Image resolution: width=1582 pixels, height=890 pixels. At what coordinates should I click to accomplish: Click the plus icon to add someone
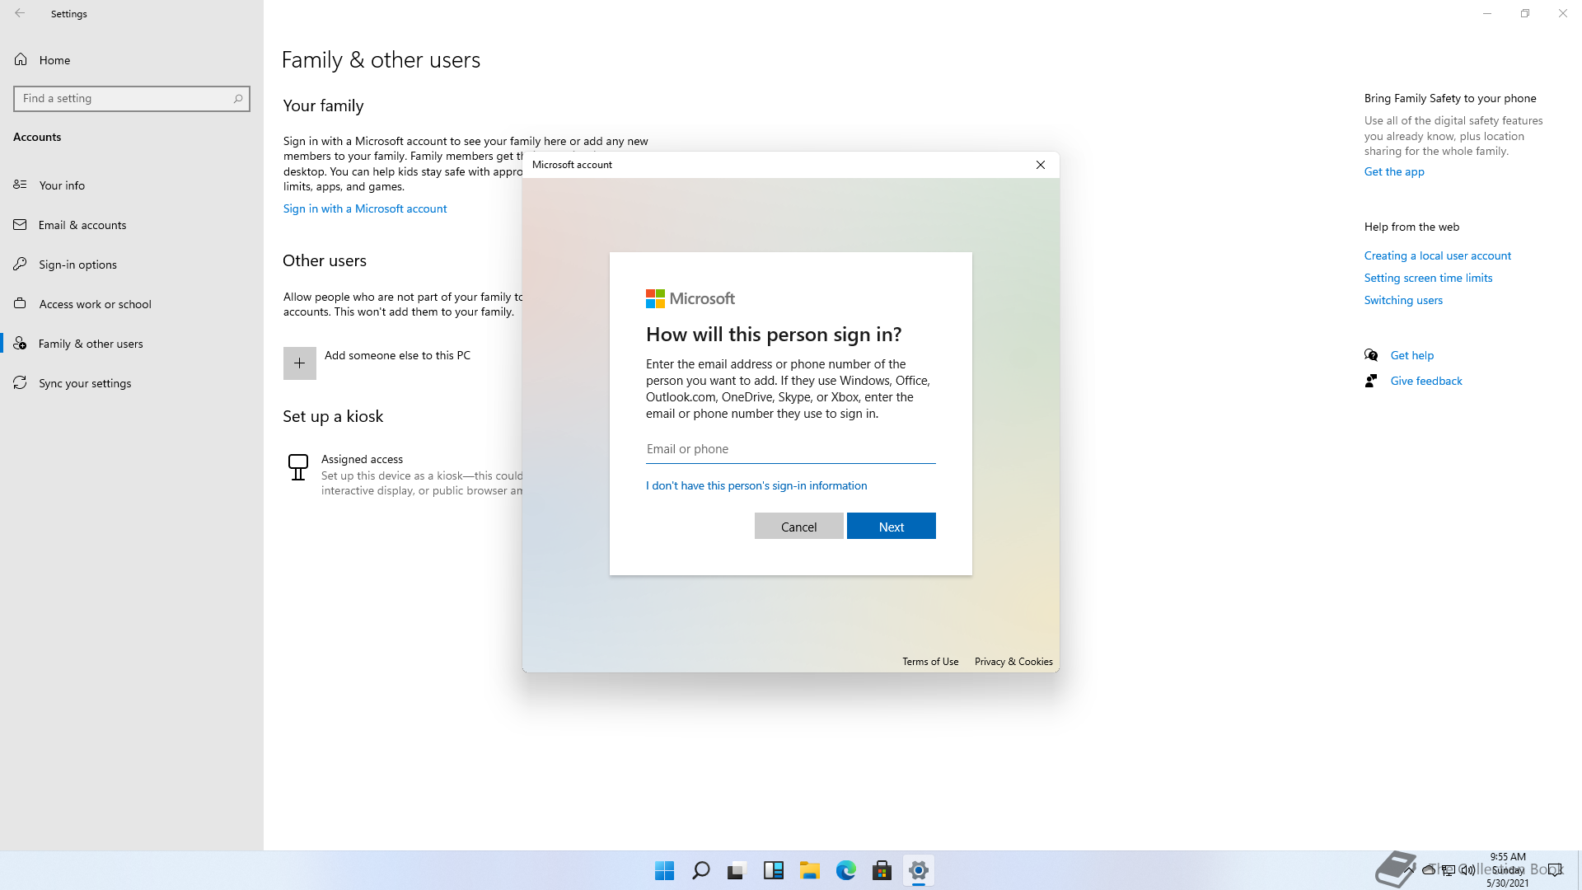299,363
